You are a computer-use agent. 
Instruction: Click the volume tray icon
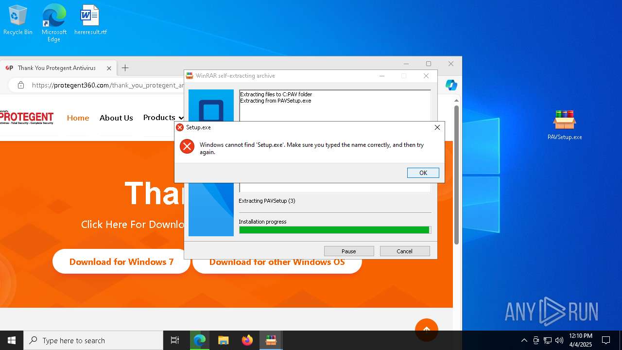(559, 340)
